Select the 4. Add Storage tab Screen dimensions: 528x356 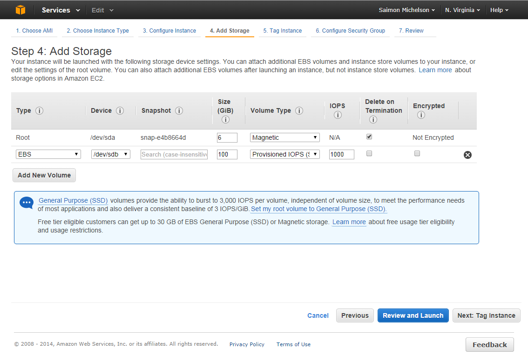click(x=230, y=31)
